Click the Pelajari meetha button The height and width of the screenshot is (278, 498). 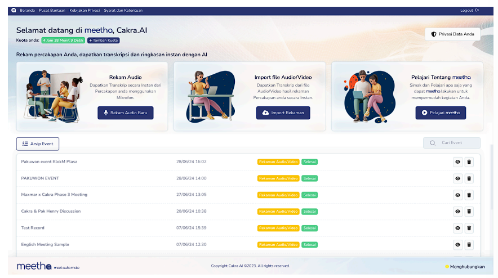[441, 113]
